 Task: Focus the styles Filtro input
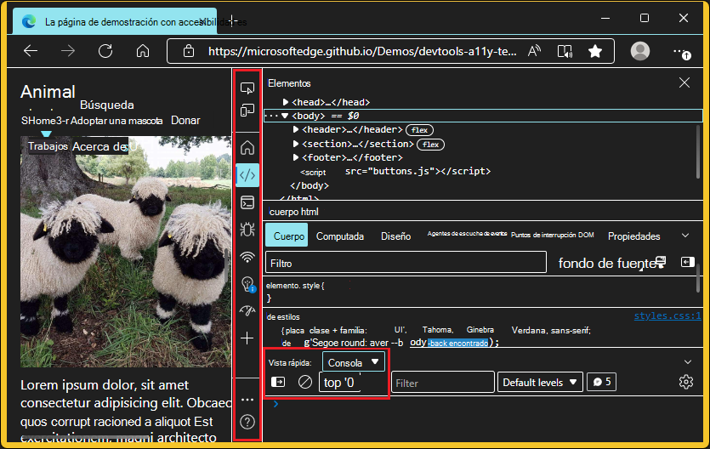click(x=406, y=263)
